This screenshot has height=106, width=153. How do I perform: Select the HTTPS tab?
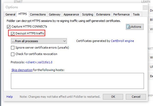(x=23, y=14)
